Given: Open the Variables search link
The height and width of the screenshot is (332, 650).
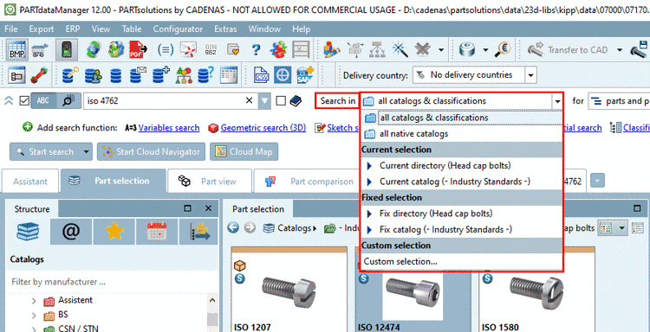Looking at the screenshot, I should tap(169, 128).
